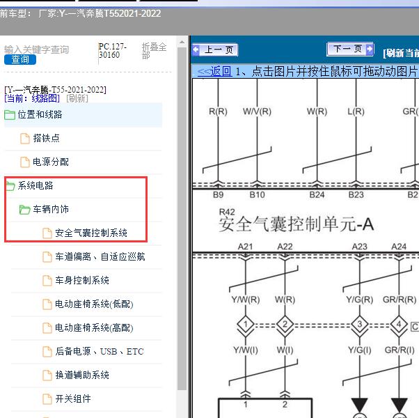The image size is (419, 418).
Task: Open 电动座椅系统(高配) diagram
Action: (x=94, y=327)
